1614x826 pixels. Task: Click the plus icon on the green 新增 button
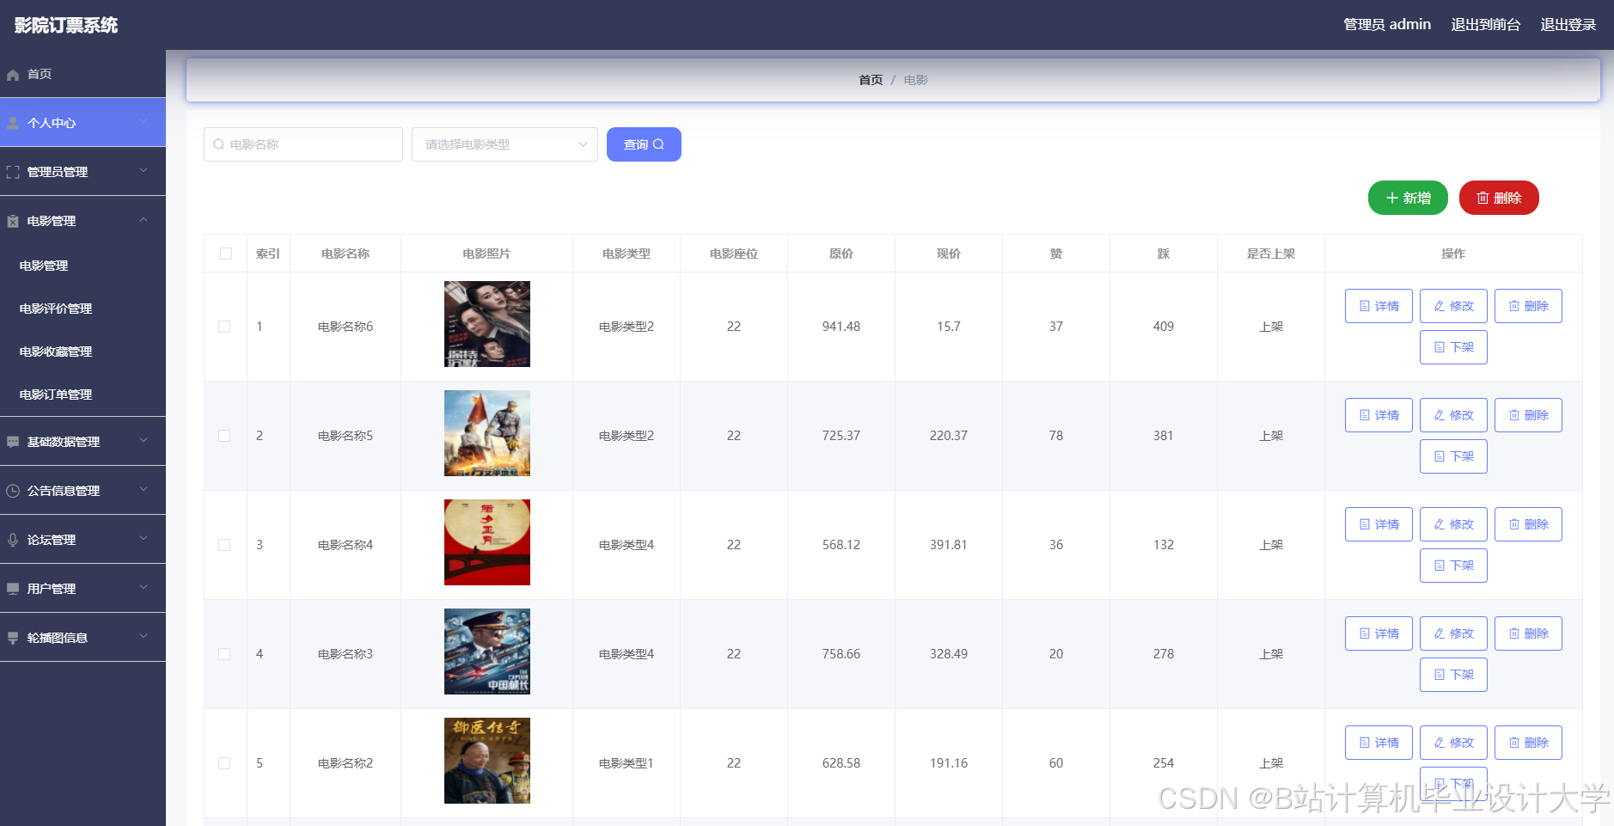[1392, 198]
